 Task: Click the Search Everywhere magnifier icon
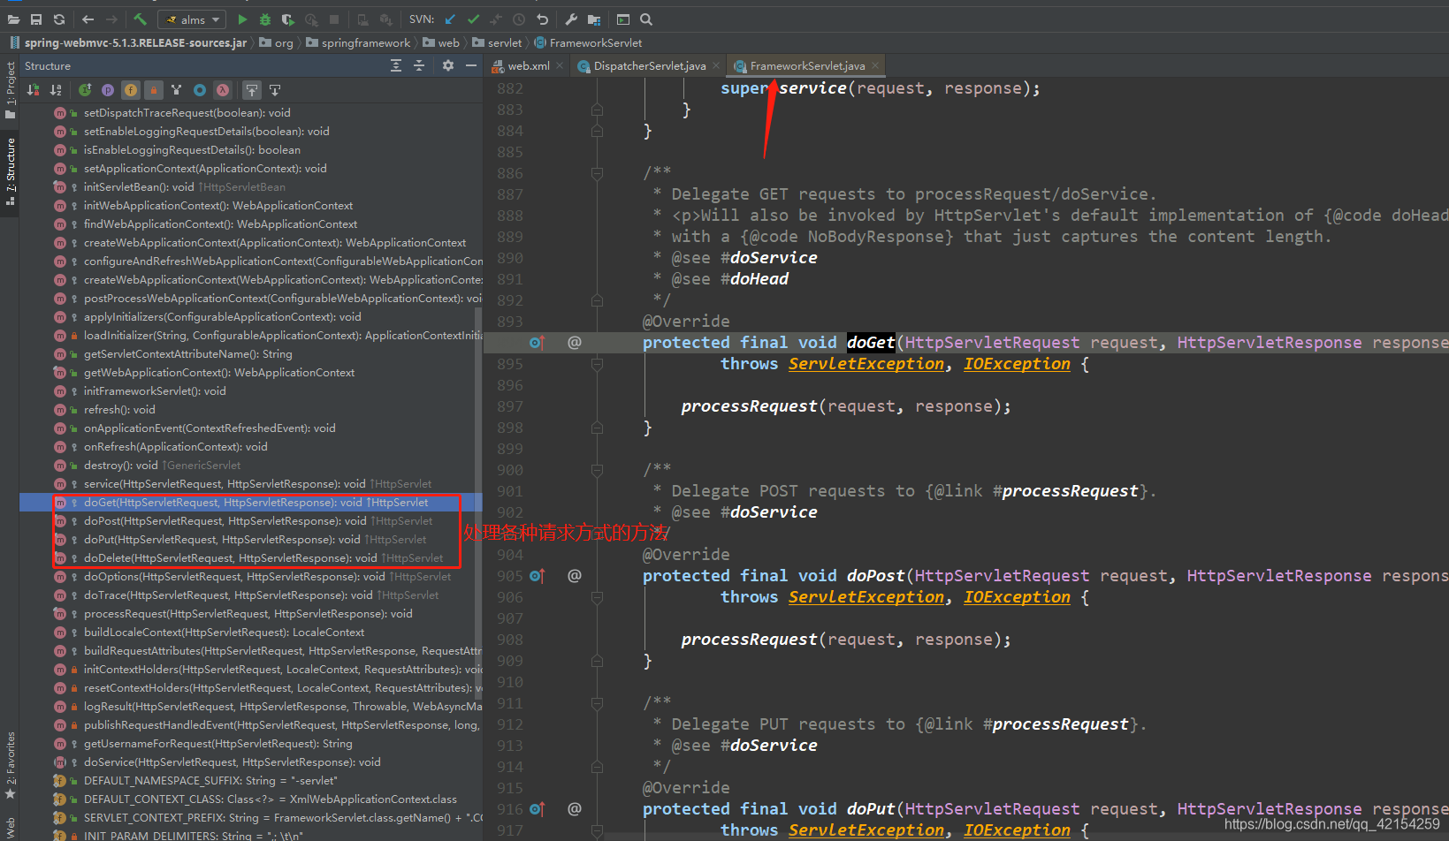click(646, 19)
